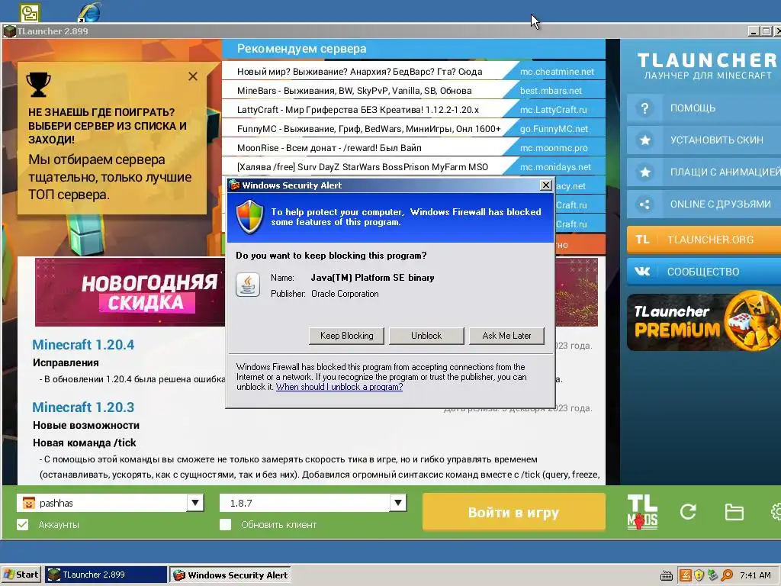Viewport: 781px width, 586px height.
Task: Click the TLauncher PREMIUM banner
Action: [704, 322]
